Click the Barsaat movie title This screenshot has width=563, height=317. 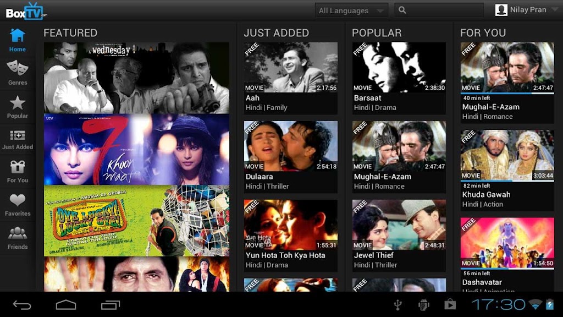[367, 98]
